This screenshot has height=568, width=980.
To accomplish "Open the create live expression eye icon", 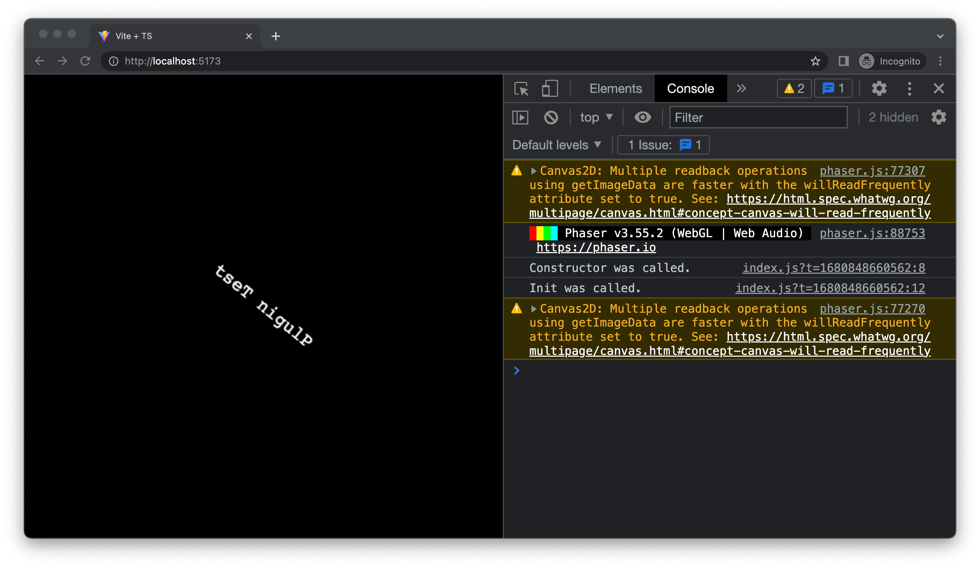I will 643,117.
